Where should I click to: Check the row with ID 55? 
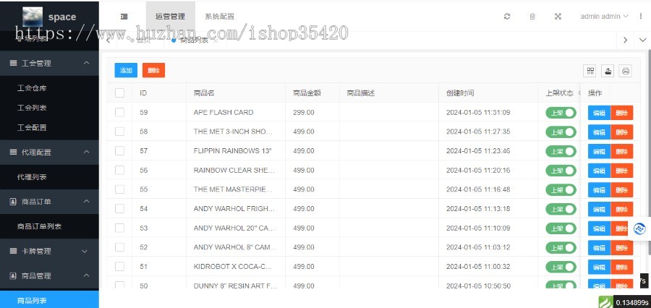[119, 189]
